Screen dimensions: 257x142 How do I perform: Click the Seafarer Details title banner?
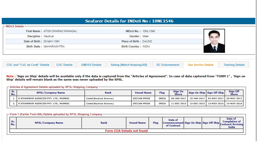pyautogui.click(x=129, y=21)
